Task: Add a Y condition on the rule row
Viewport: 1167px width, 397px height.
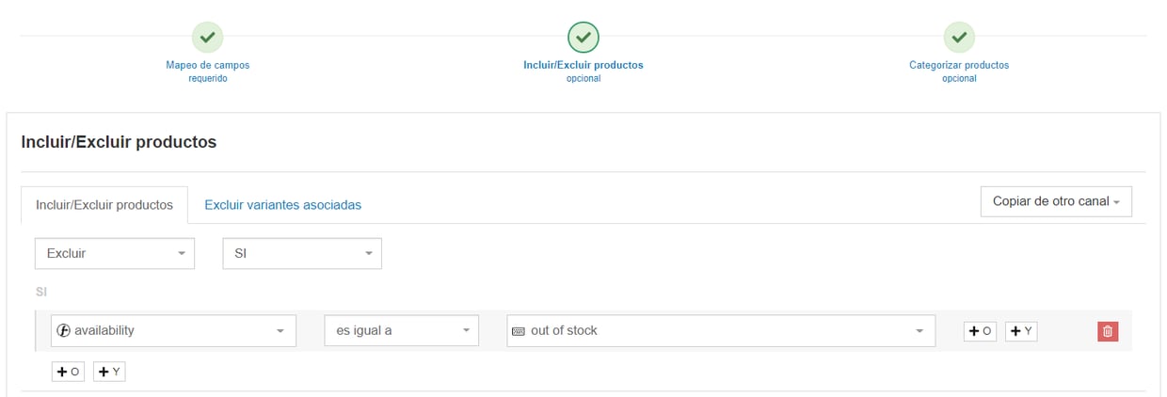Action: [1021, 331]
